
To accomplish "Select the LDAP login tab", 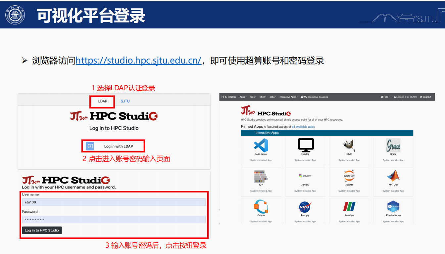I will pos(103,101).
